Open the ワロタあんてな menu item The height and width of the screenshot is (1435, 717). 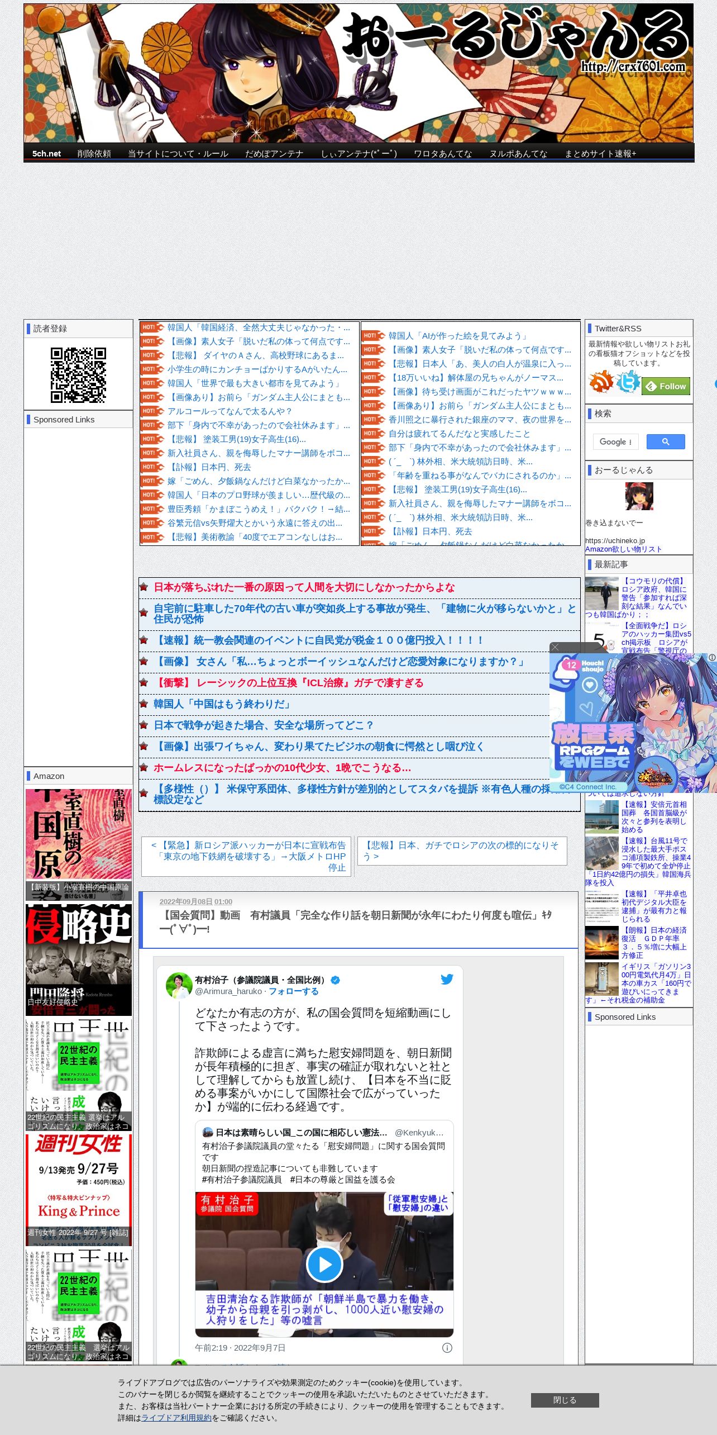coord(442,154)
